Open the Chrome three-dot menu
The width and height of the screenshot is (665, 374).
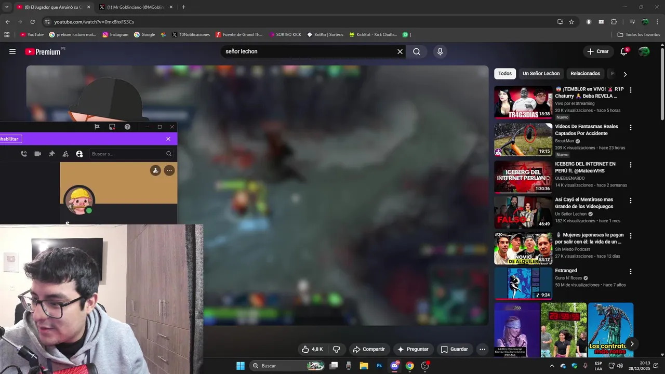pyautogui.click(x=657, y=22)
